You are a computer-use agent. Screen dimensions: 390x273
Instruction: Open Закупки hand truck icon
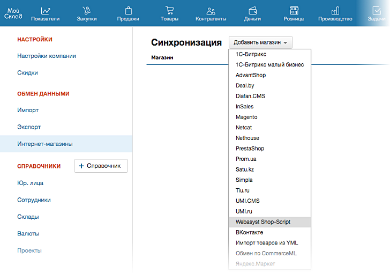click(86, 10)
